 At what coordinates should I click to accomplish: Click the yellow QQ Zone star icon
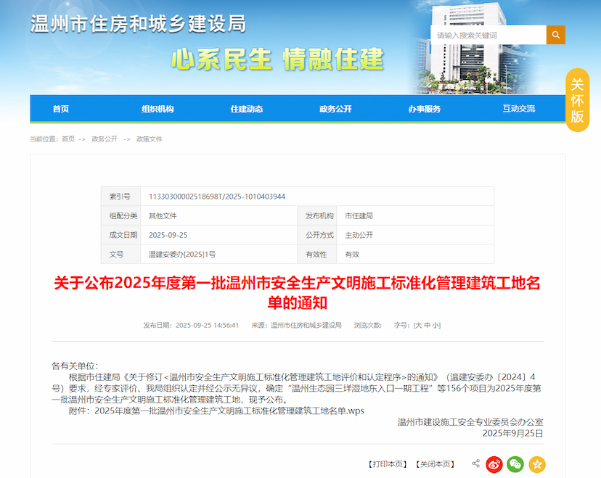[x=537, y=463]
